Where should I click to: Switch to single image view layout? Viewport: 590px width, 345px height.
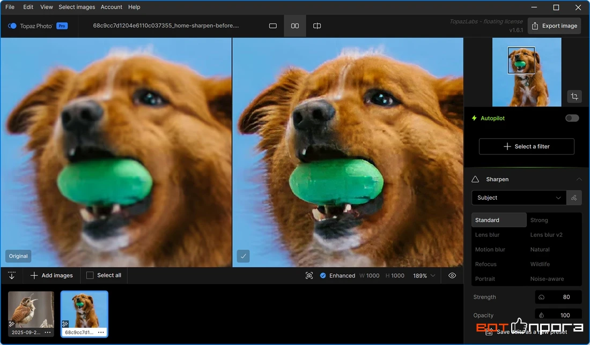coord(273,26)
